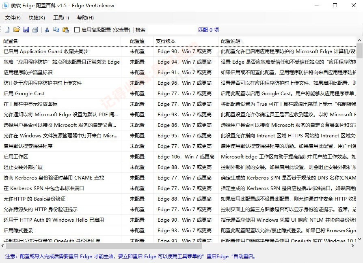Click the vertical scrollbar down arrow
Image resolution: width=363 pixels, height=263 pixels.
[359, 239]
